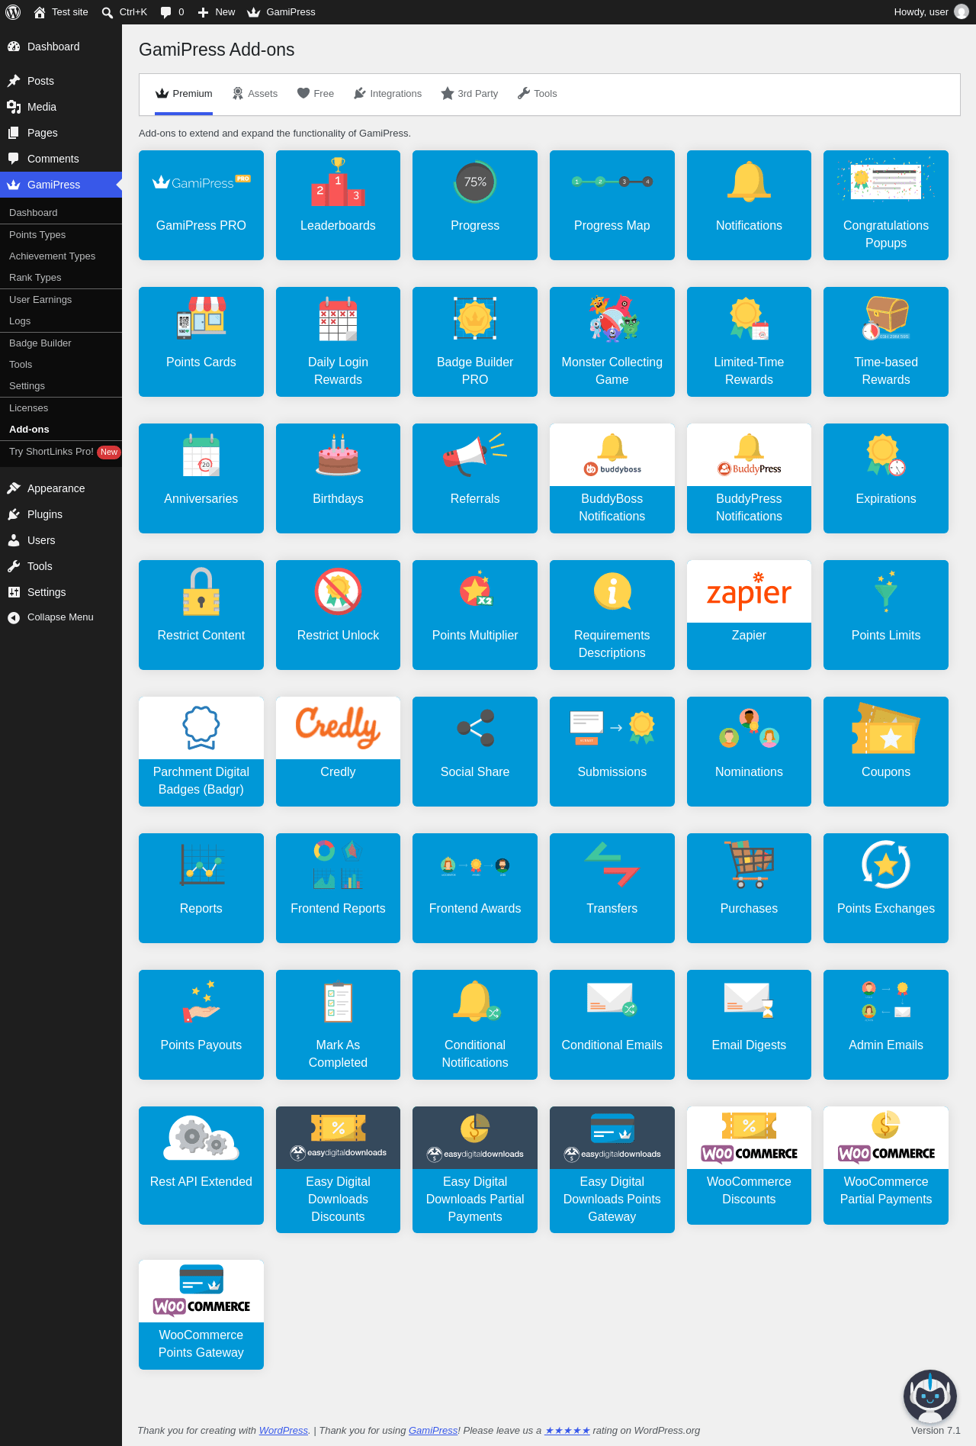Image resolution: width=976 pixels, height=1446 pixels.
Task: Switch to the Tools tab
Action: click(537, 94)
